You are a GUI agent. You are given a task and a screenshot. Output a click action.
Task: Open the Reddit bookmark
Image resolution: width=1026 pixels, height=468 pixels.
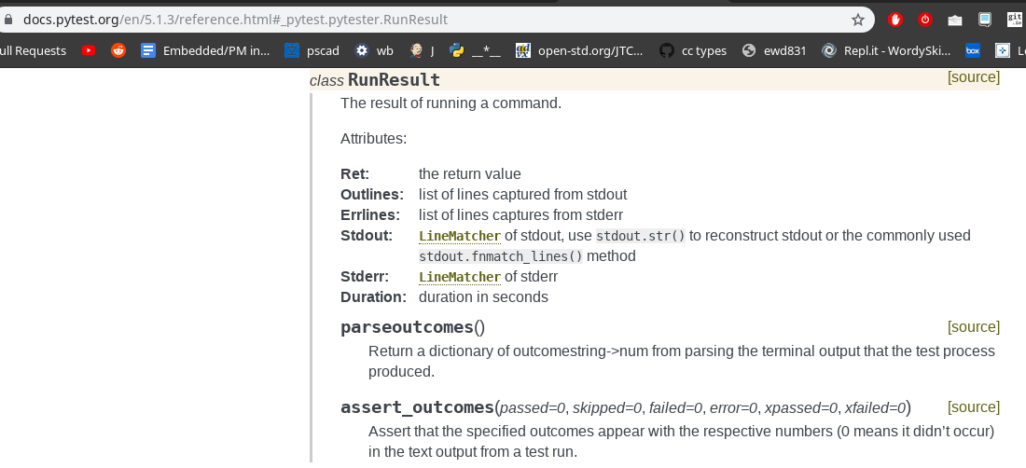118,50
